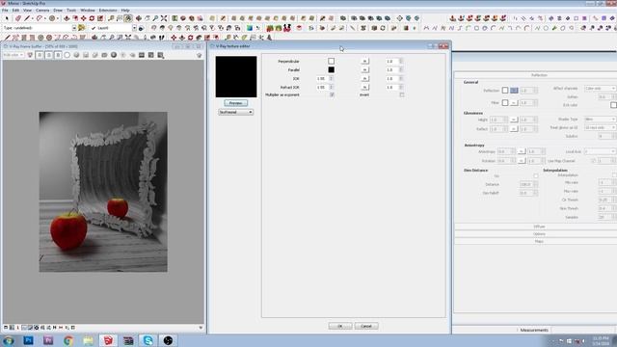The width and height of the screenshot is (617, 347).
Task: Click the Parallel row m map button
Action: tap(364, 70)
